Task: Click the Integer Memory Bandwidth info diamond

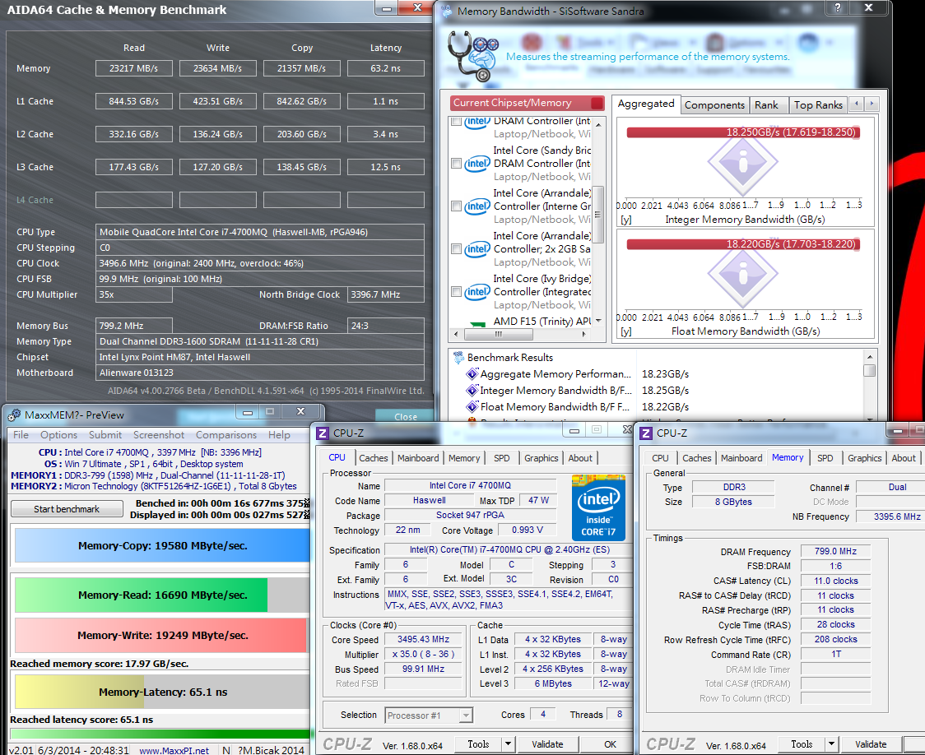Action: pos(742,162)
